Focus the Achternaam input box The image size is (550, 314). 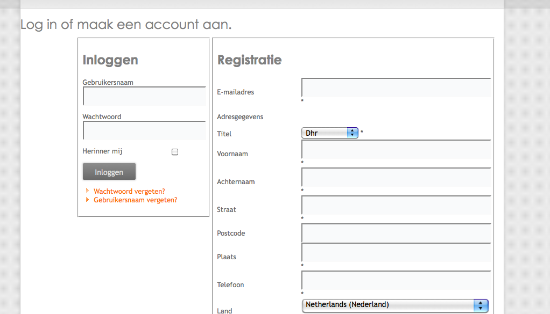[396, 178]
